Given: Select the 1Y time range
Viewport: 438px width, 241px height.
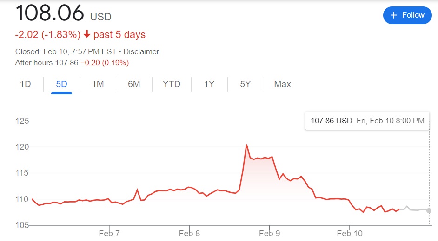Looking at the screenshot, I should (x=209, y=84).
